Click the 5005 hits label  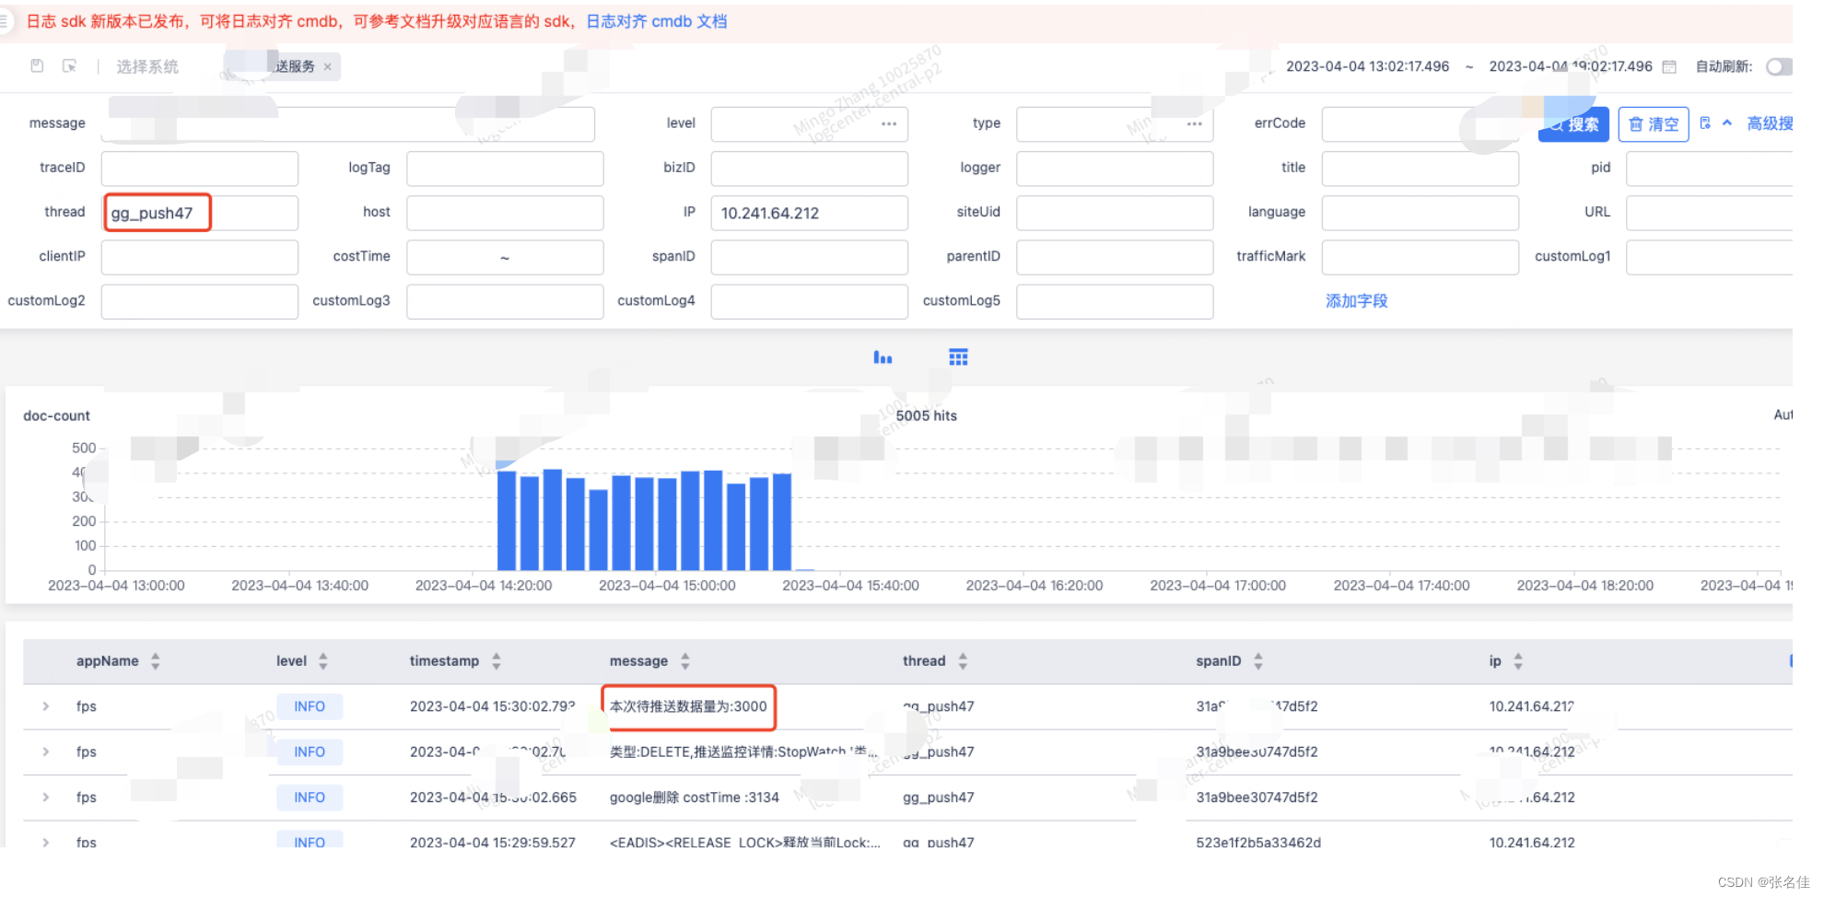pos(927,415)
